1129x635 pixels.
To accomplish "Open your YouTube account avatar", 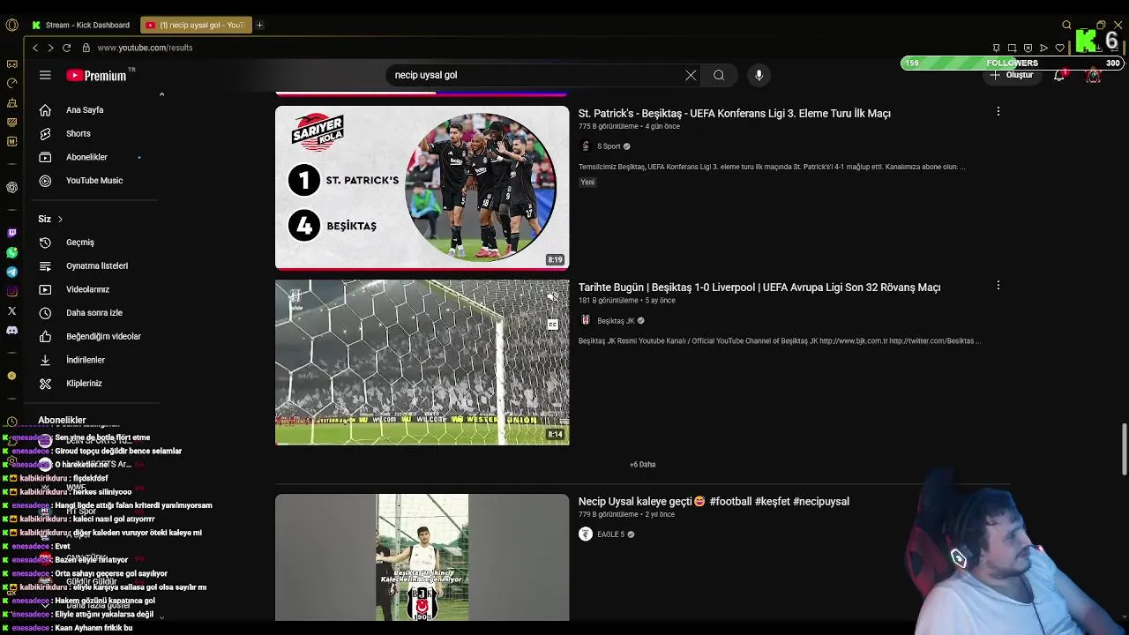I will pos(1094,76).
